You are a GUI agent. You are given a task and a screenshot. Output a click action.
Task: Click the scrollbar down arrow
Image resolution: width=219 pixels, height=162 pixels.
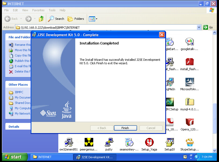214,150
